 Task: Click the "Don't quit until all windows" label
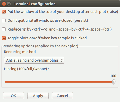point(48,20)
